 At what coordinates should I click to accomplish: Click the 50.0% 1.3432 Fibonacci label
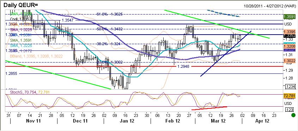tap(110, 29)
